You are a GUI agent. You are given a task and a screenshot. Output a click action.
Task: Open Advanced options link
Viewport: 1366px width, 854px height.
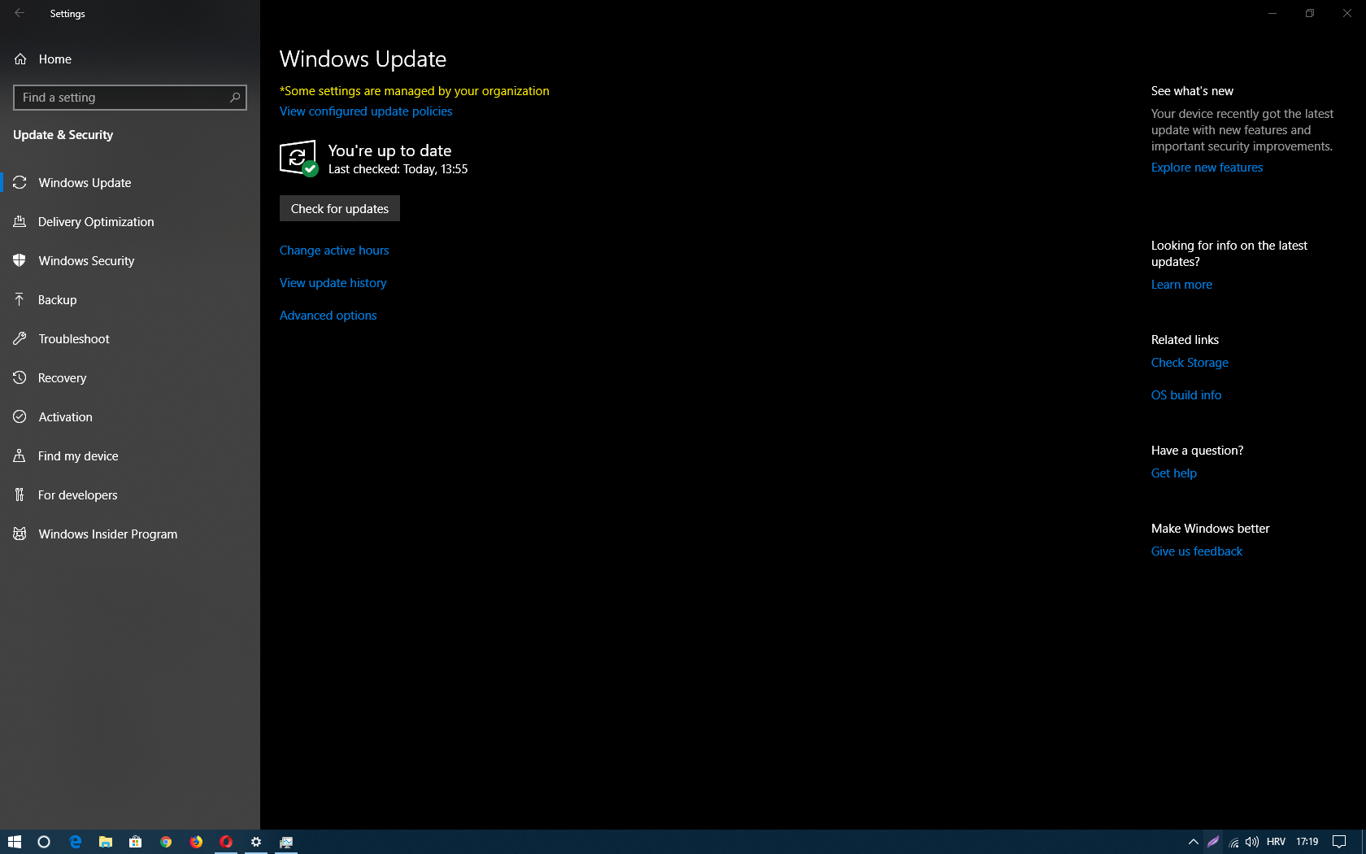point(328,316)
